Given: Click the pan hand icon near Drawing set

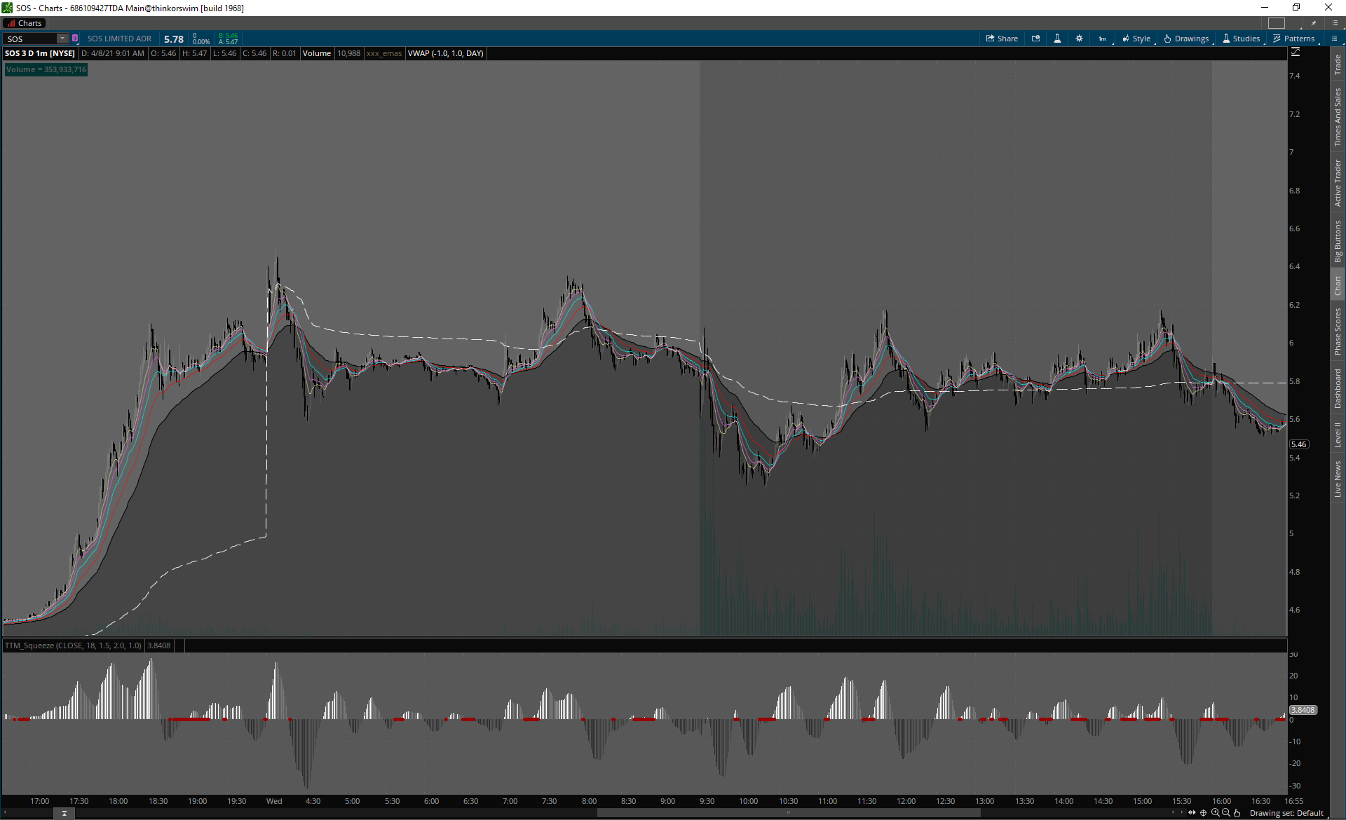Looking at the screenshot, I should [x=1237, y=813].
